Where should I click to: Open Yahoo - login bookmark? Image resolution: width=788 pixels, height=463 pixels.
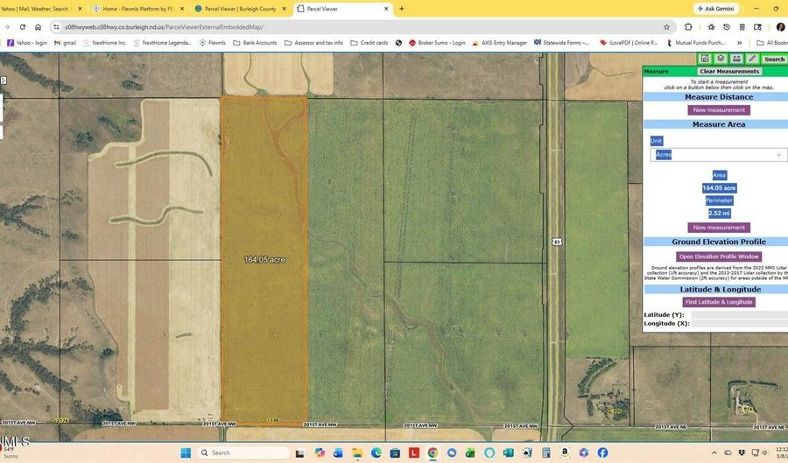click(x=27, y=43)
